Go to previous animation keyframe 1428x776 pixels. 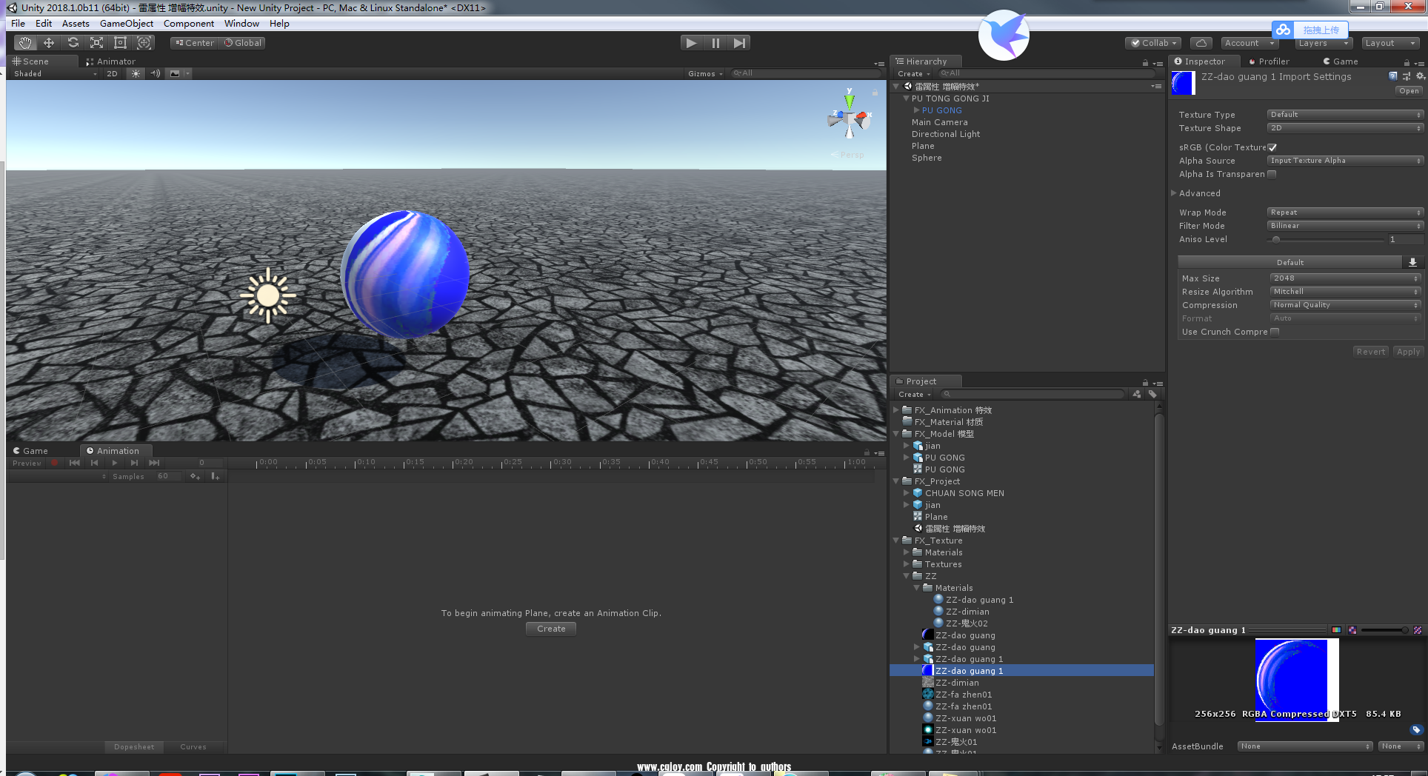(x=94, y=463)
